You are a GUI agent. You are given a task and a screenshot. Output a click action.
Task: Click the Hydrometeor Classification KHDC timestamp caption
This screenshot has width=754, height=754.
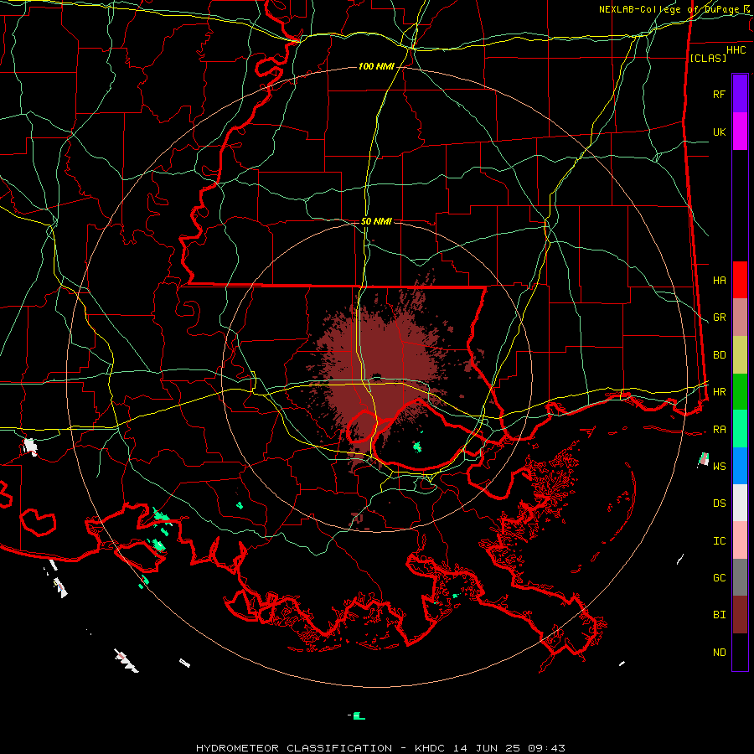380,748
